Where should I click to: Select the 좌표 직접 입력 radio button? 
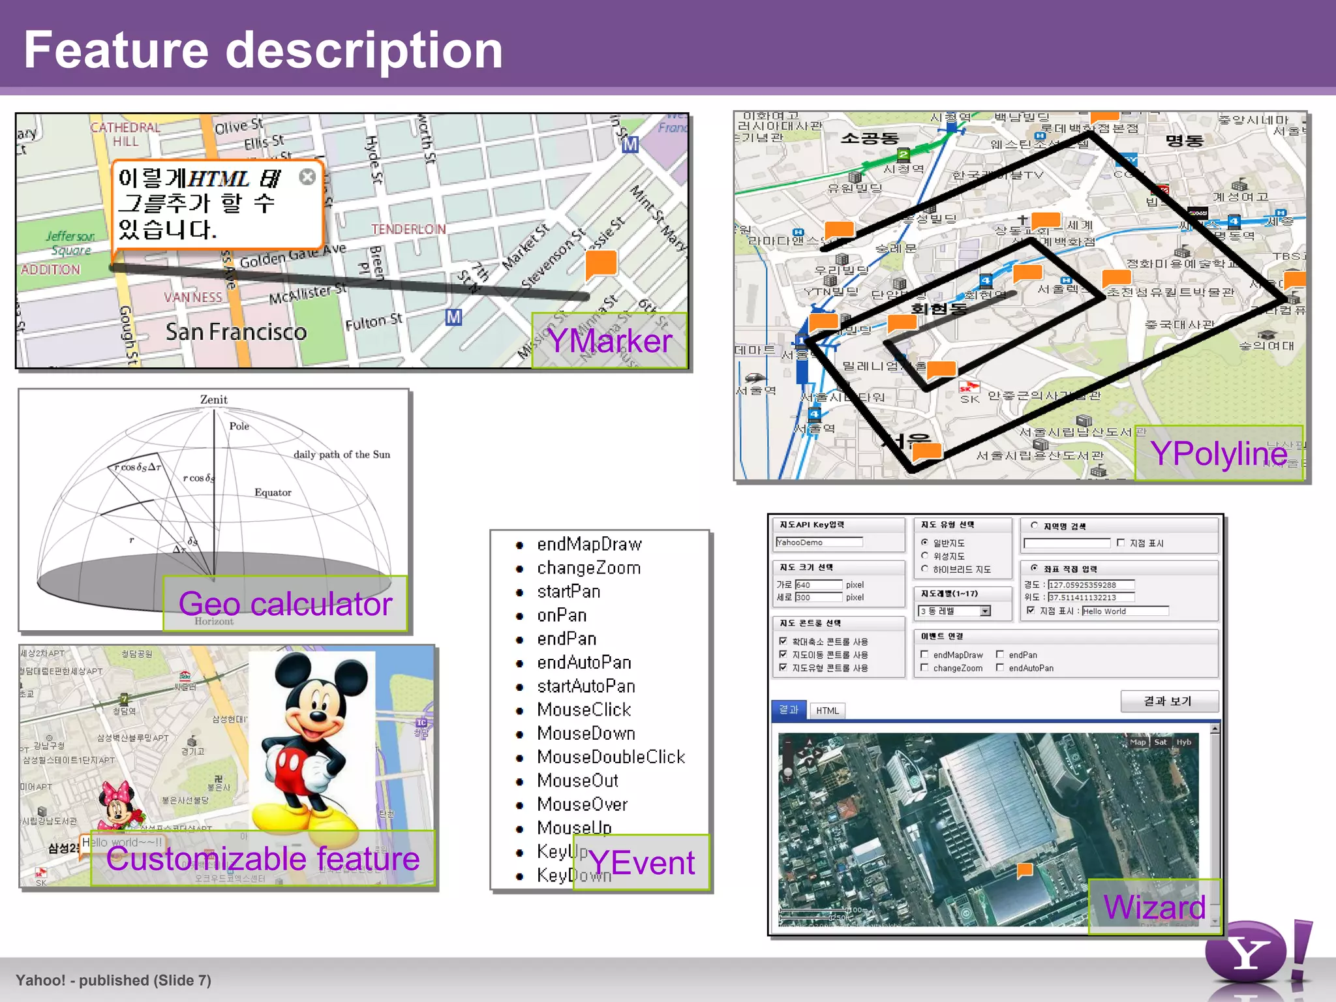1034,568
